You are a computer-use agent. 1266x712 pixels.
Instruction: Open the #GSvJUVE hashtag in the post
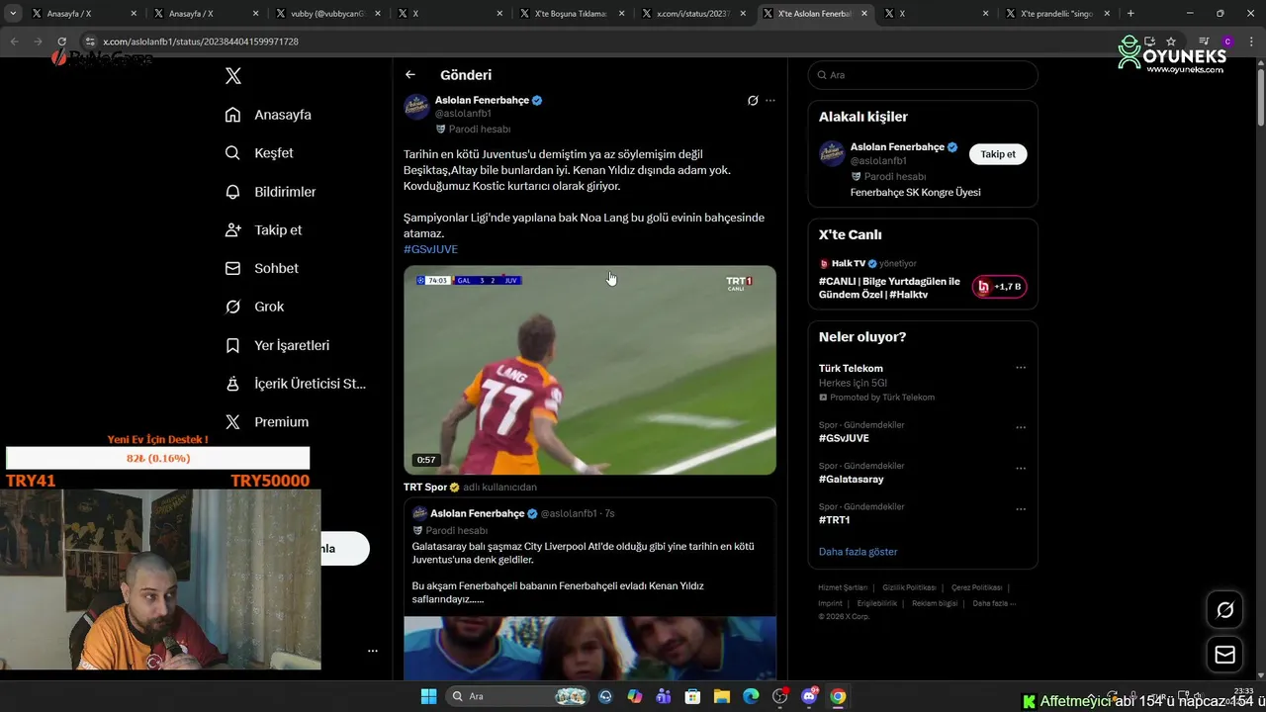pos(430,249)
